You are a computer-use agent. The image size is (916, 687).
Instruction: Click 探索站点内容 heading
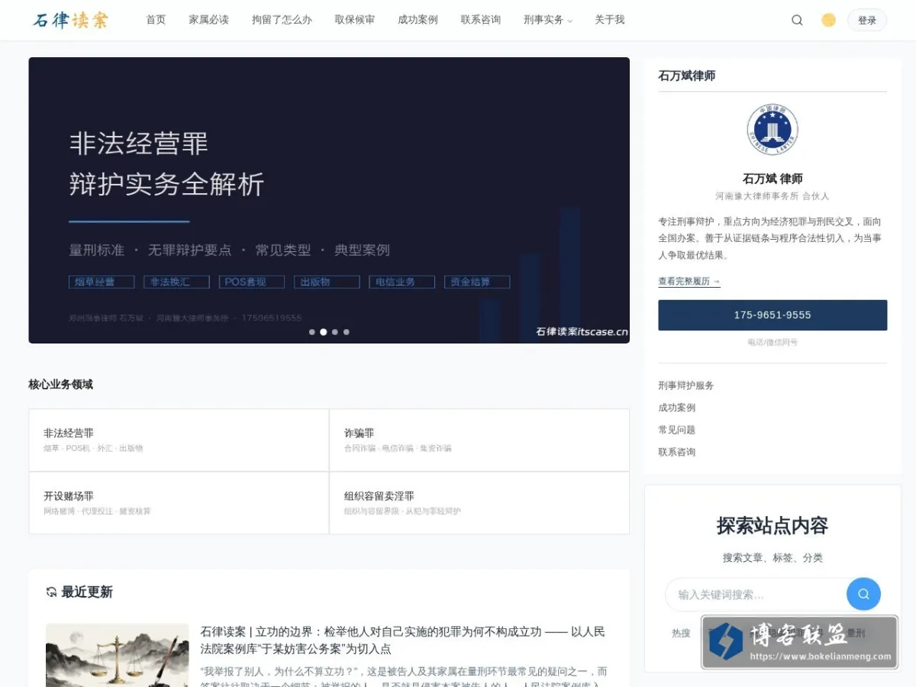point(772,526)
